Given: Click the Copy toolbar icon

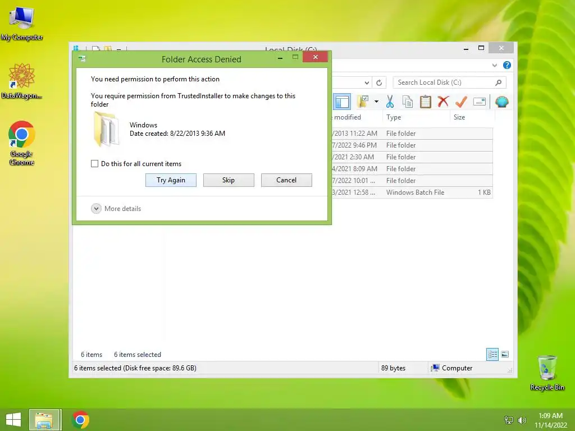Looking at the screenshot, I should [408, 102].
